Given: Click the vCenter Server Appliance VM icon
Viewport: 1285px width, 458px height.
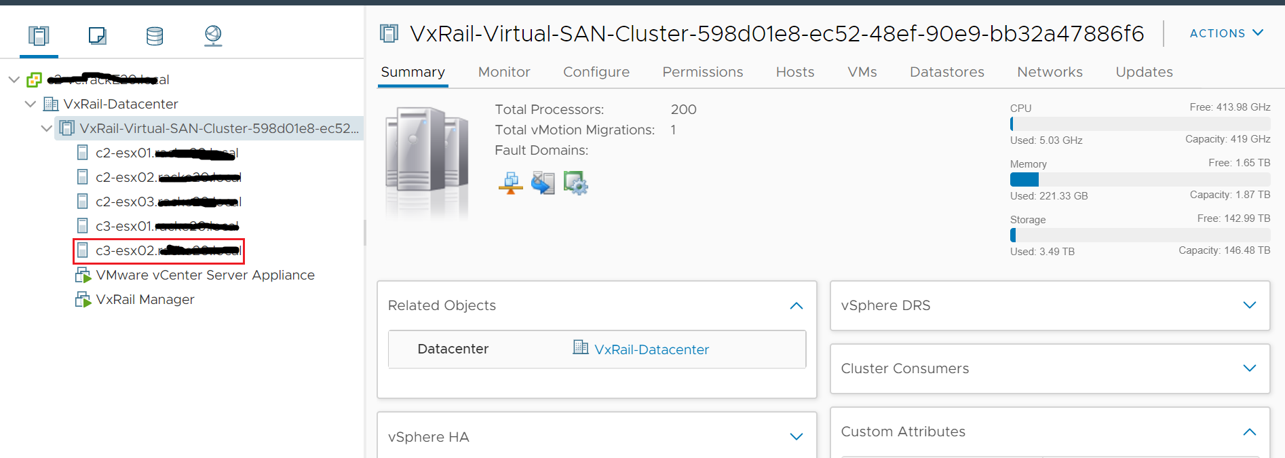Looking at the screenshot, I should click(82, 274).
